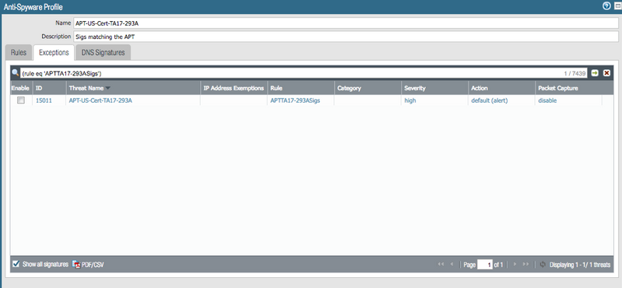This screenshot has width=622, height=288.
Task: Refresh the threats list
Action: [543, 264]
